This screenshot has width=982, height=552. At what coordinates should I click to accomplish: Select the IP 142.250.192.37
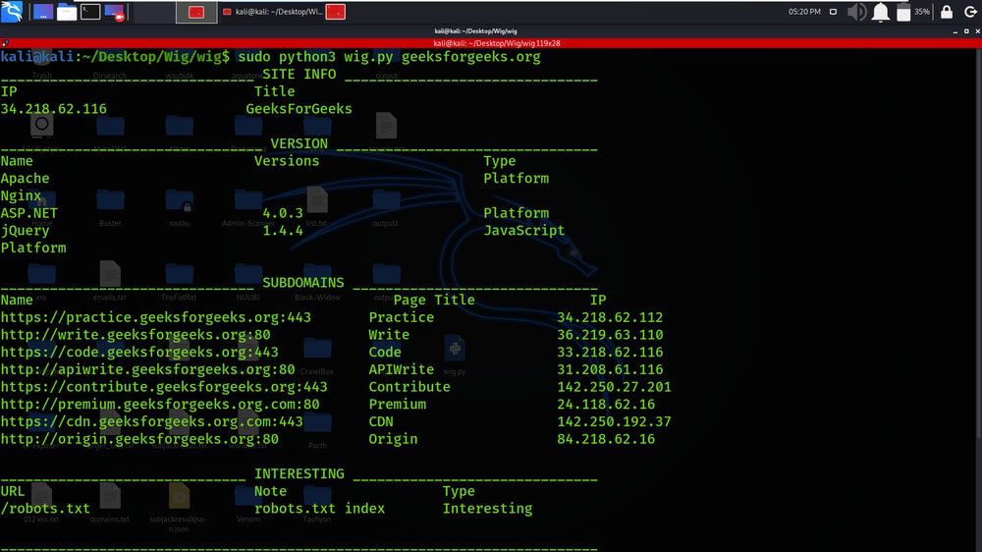614,421
